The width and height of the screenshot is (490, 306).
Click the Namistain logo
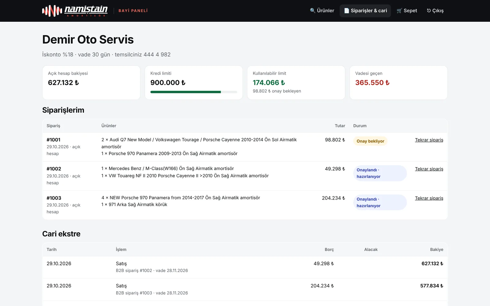(x=75, y=11)
